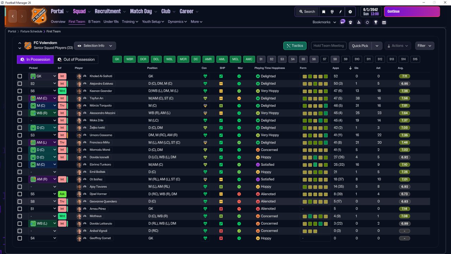Click the Tactics button
The width and height of the screenshot is (451, 254).
(x=295, y=46)
